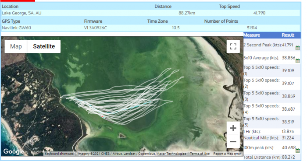The image size is (307, 161).
Task: Open calendar icon beside 2 Second Peak
Action: click(298, 48)
